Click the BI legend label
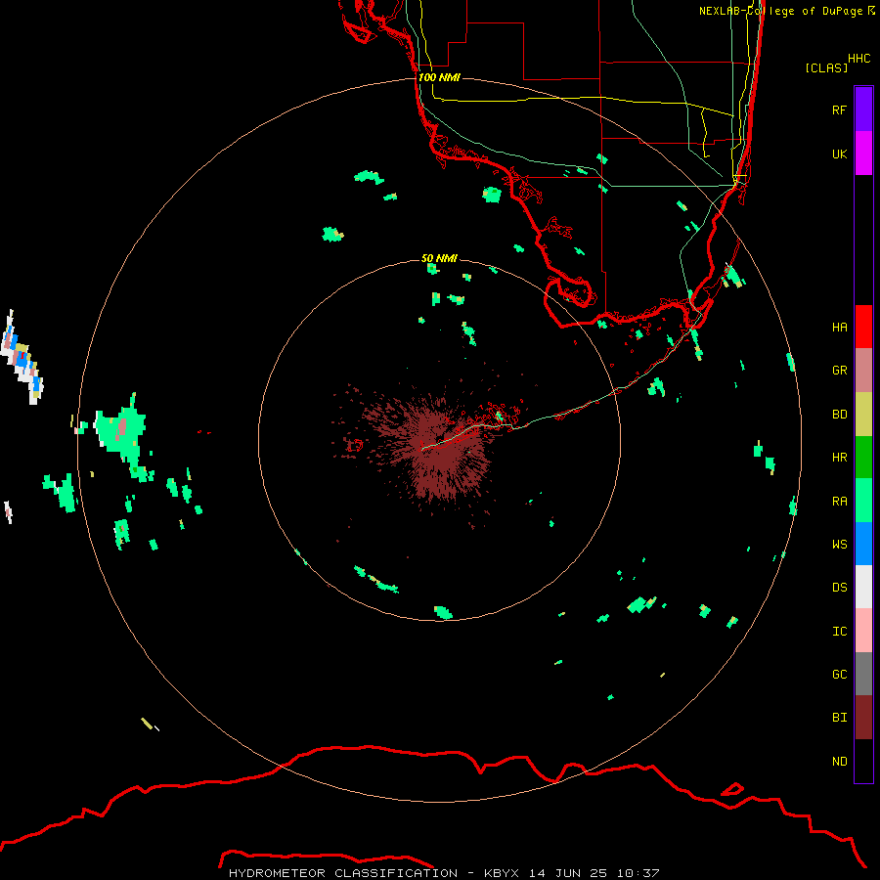The height and width of the screenshot is (880, 880). 839,718
